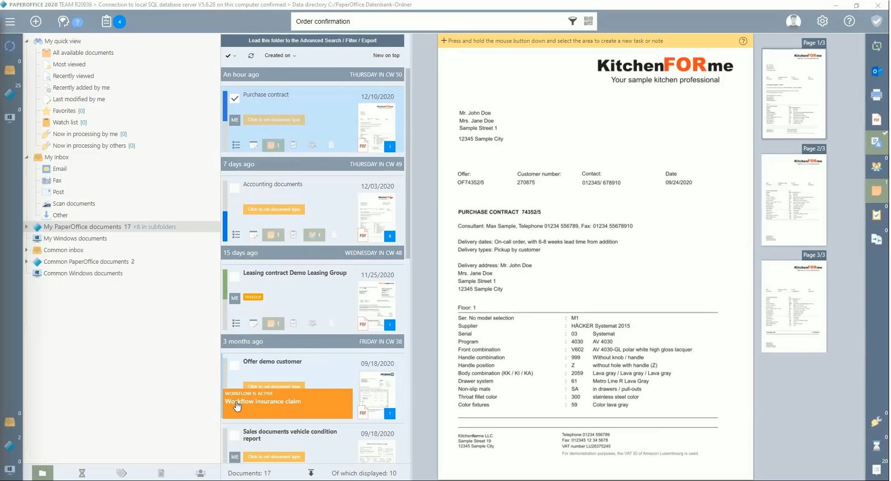Click the tags icon in the bottom toolbar
The width and height of the screenshot is (891, 481).
(122, 473)
